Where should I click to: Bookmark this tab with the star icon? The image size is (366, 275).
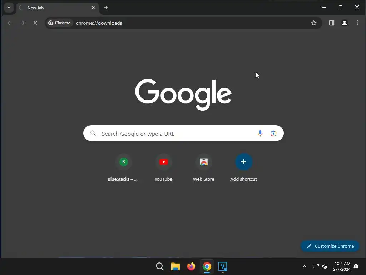(x=314, y=23)
